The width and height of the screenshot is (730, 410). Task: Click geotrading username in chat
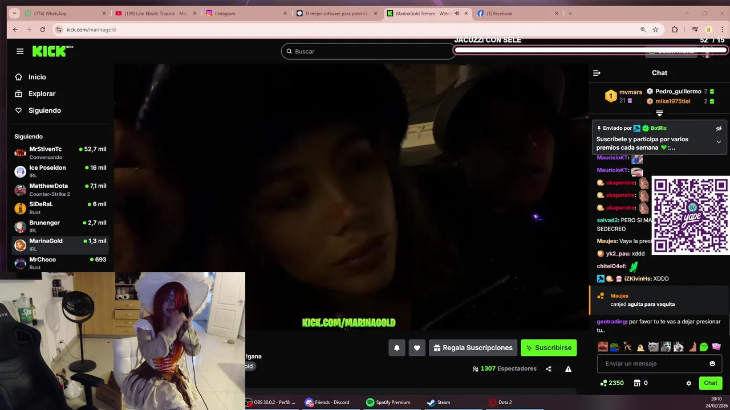[611, 322]
